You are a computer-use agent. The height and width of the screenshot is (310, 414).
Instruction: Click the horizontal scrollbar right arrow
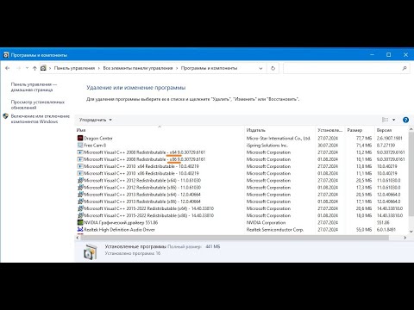coord(405,238)
